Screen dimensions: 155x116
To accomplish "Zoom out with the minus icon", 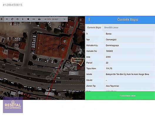I will 7,19.
